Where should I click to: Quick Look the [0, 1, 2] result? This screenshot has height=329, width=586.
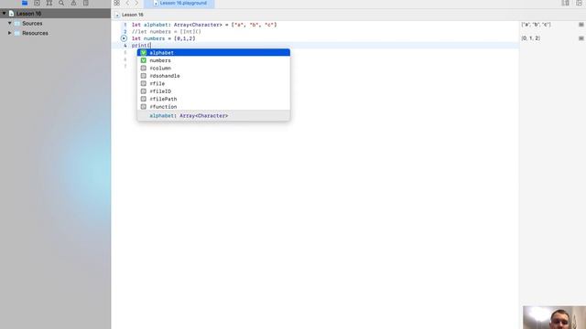point(581,38)
